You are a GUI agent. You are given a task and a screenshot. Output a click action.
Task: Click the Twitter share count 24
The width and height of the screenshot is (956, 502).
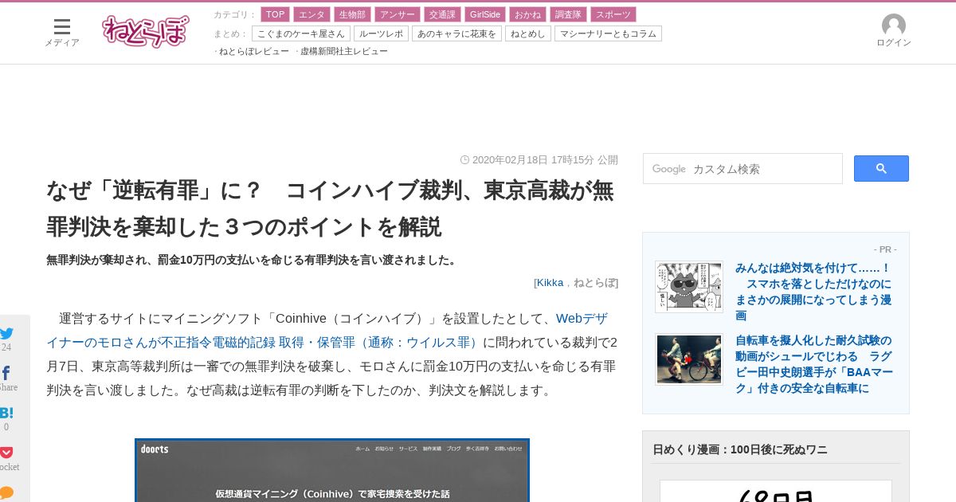click(x=6, y=347)
